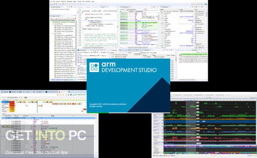The width and height of the screenshot is (257, 158).
Task: Expand the thread_info entry in Expressions
Action: point(162,13)
